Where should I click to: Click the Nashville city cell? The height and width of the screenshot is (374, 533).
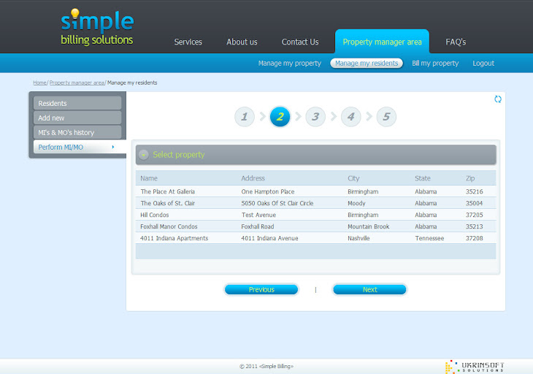pyautogui.click(x=358, y=238)
